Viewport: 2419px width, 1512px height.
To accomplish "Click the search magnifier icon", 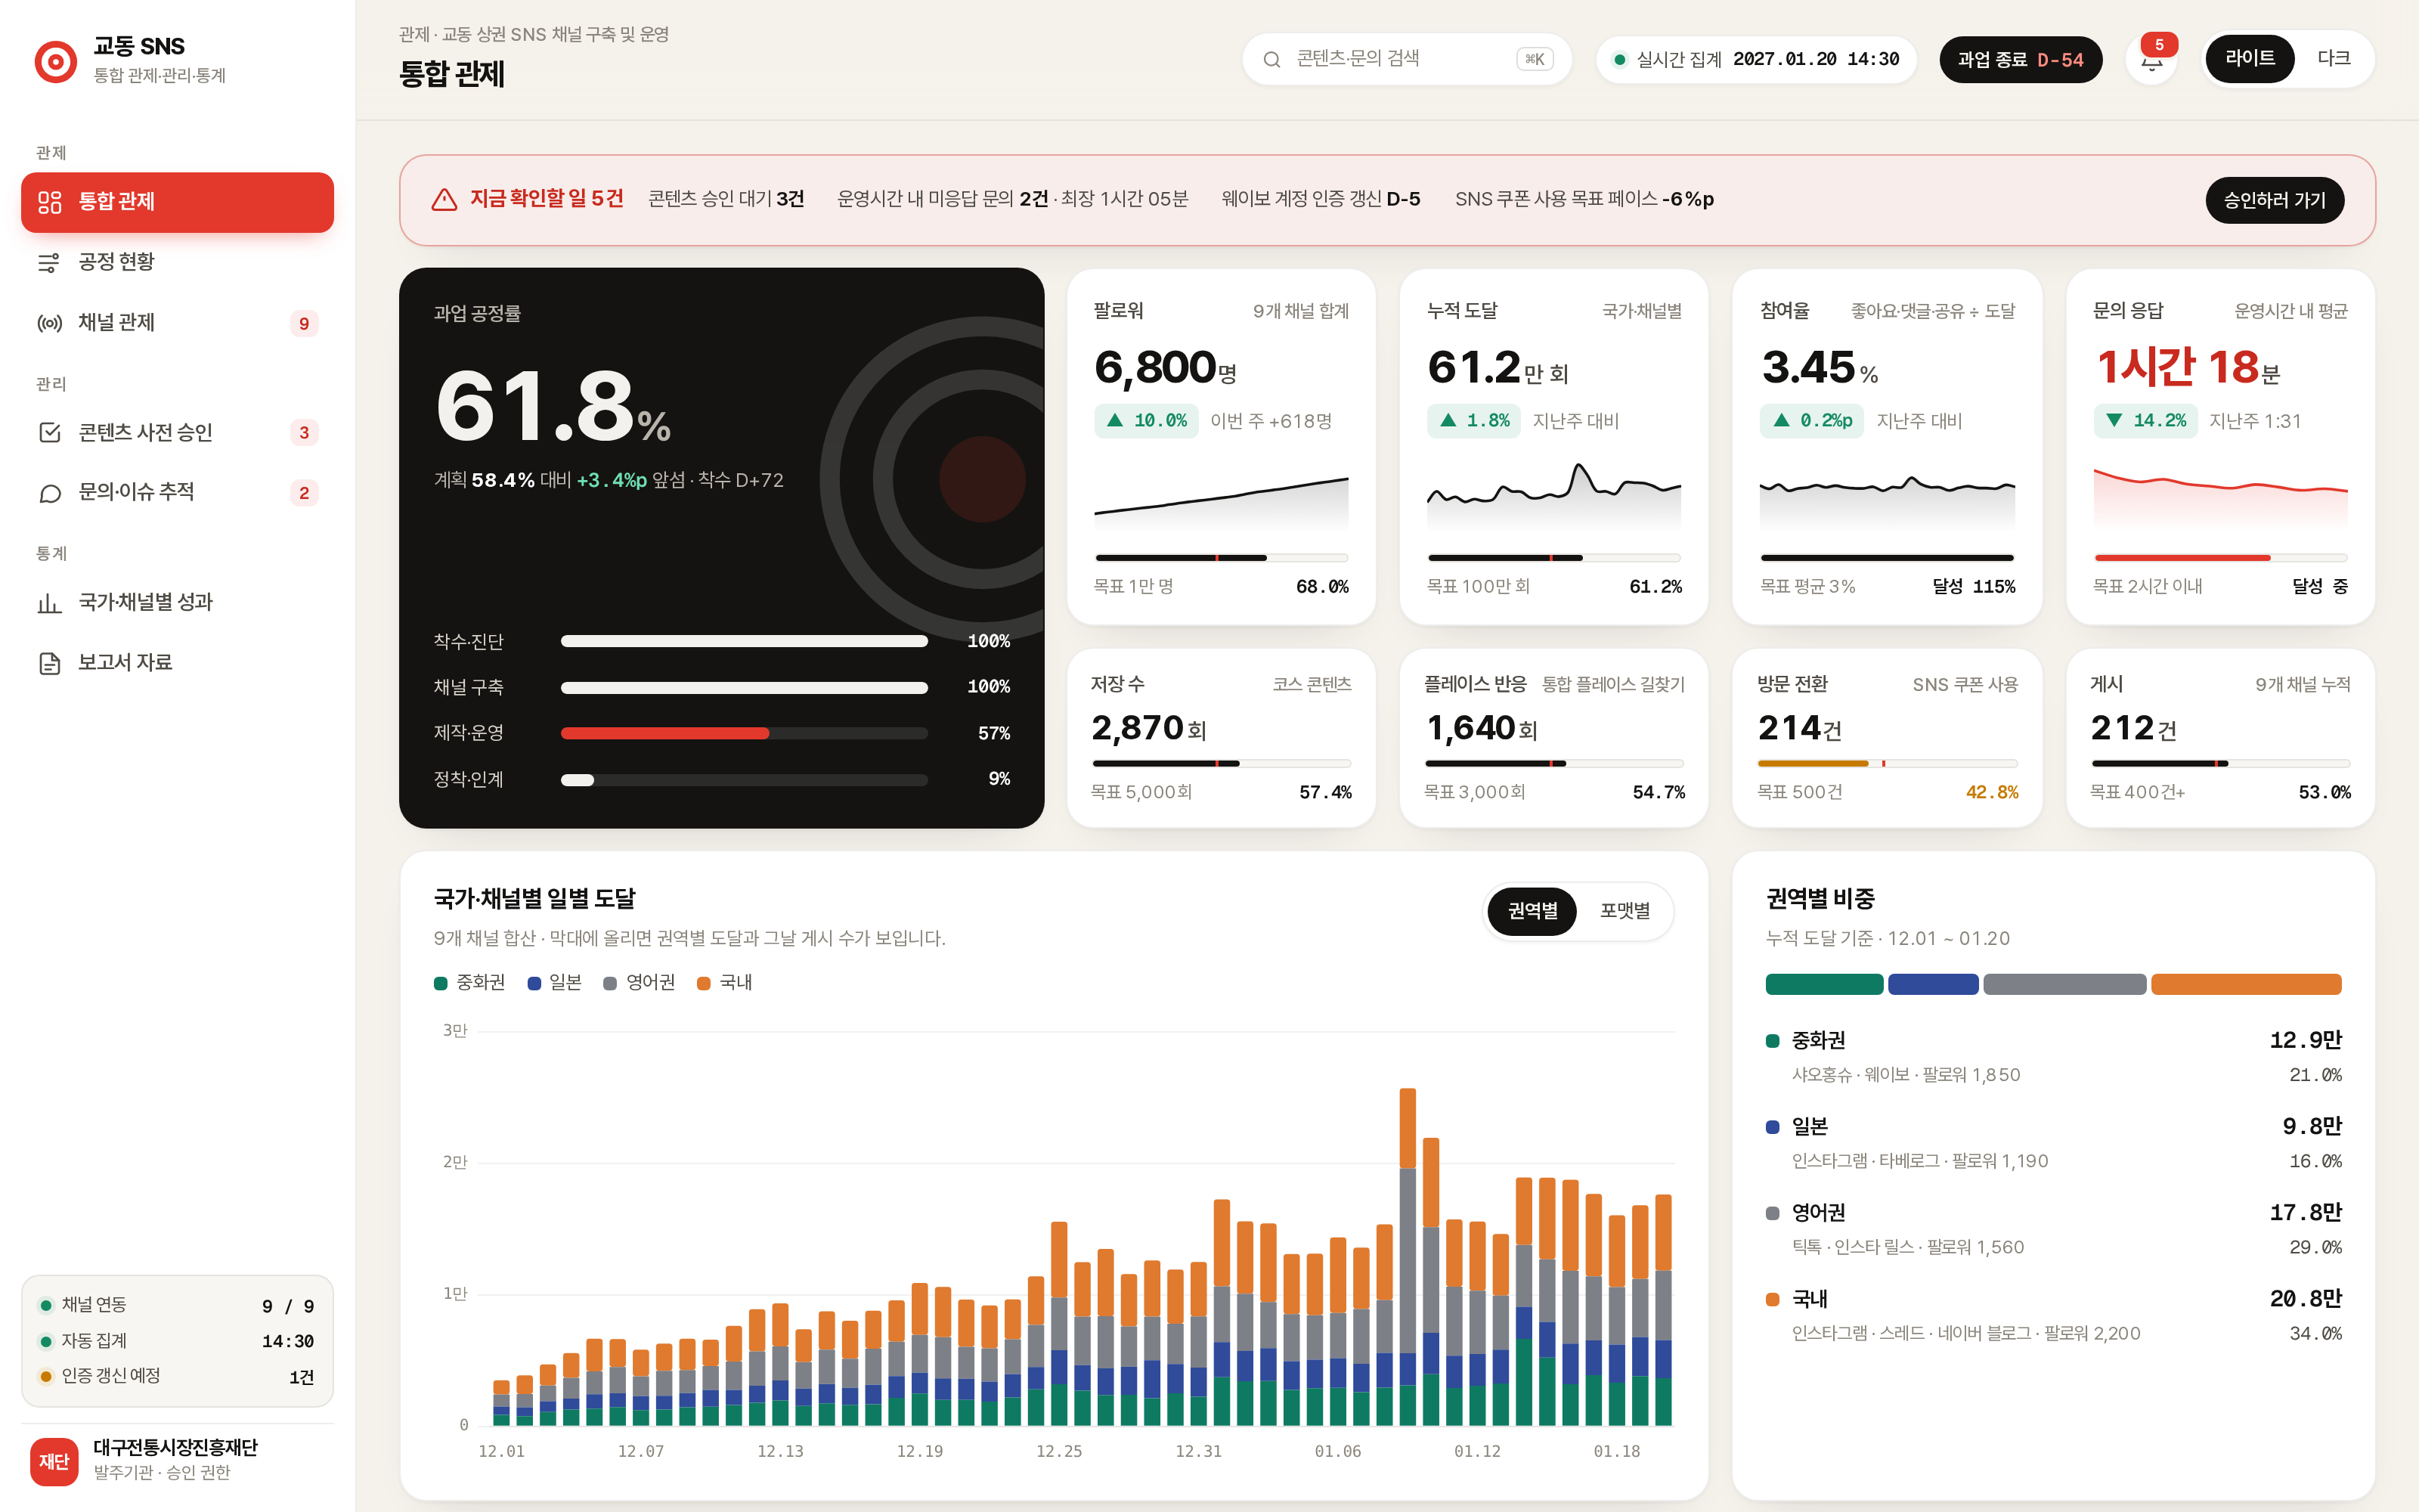I will pos(1271,60).
